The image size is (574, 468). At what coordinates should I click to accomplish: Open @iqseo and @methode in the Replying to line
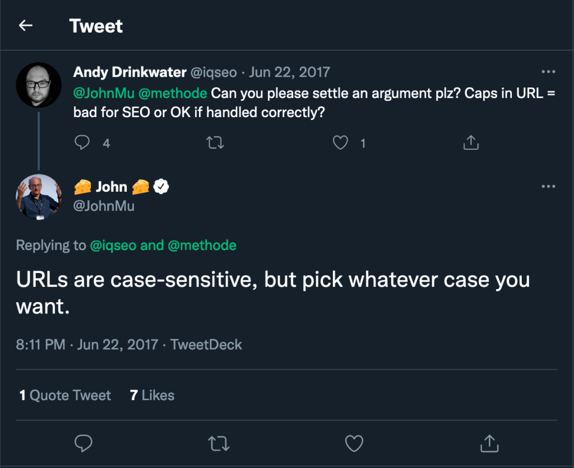tap(163, 245)
